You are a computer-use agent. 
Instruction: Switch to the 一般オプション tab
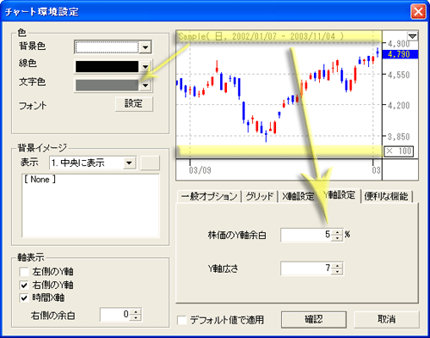tap(209, 196)
